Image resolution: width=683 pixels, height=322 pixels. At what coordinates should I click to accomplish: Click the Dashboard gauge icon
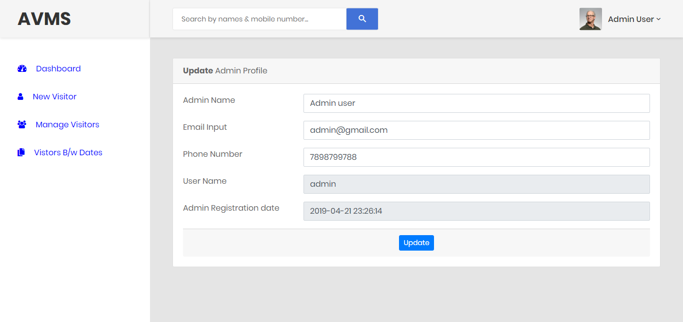[21, 68]
